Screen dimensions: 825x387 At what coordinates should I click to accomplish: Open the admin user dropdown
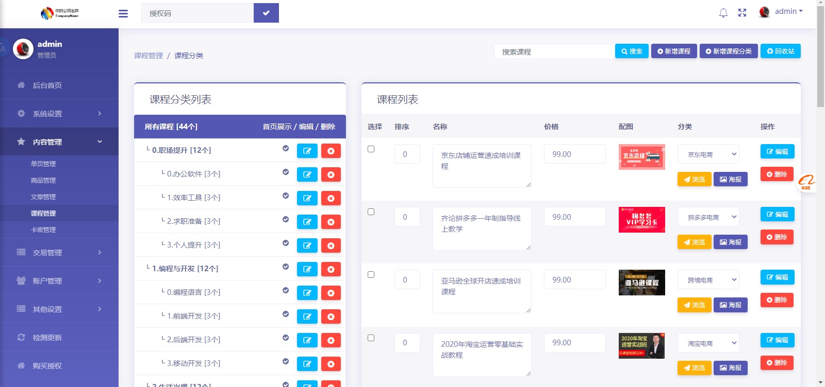click(x=781, y=12)
